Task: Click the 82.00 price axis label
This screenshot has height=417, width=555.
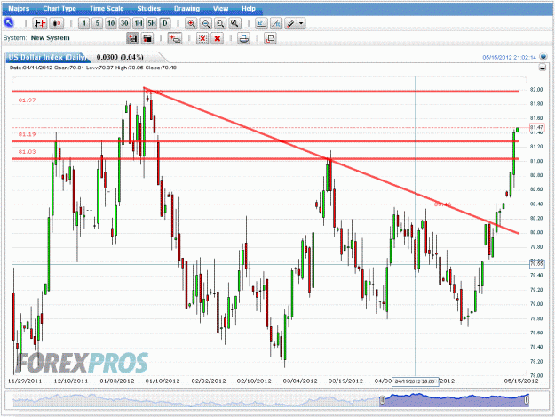Action: click(536, 90)
